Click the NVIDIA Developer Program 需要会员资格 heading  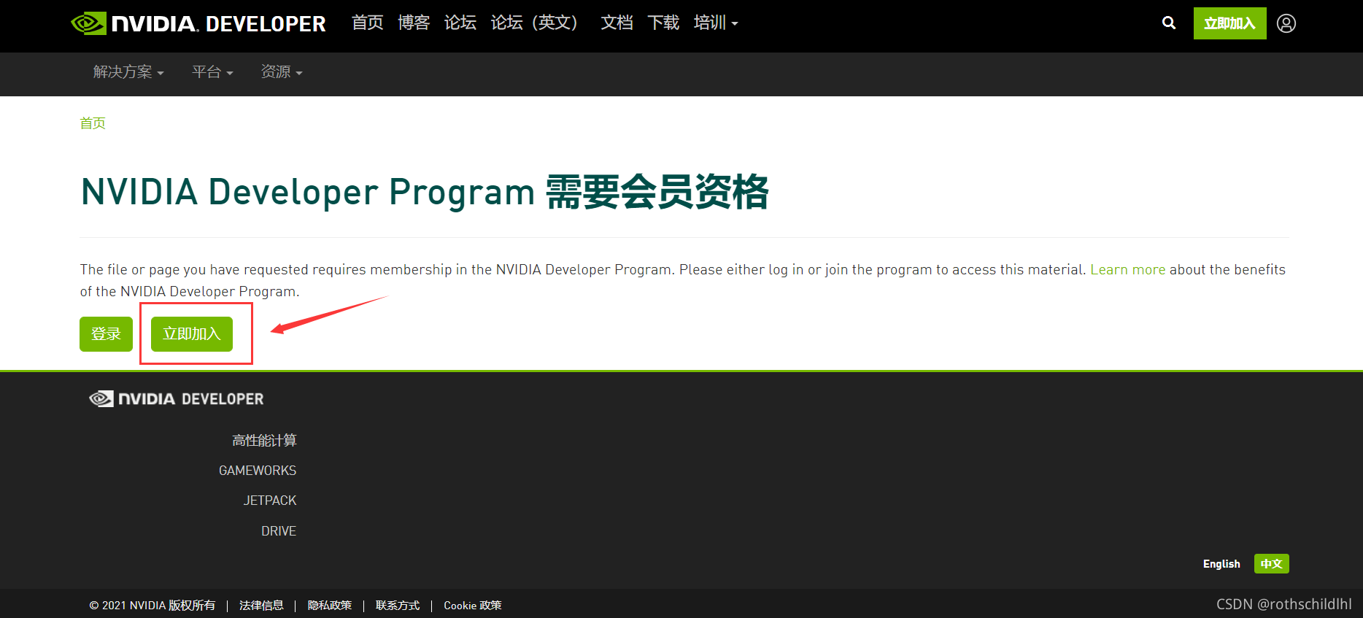coord(425,192)
